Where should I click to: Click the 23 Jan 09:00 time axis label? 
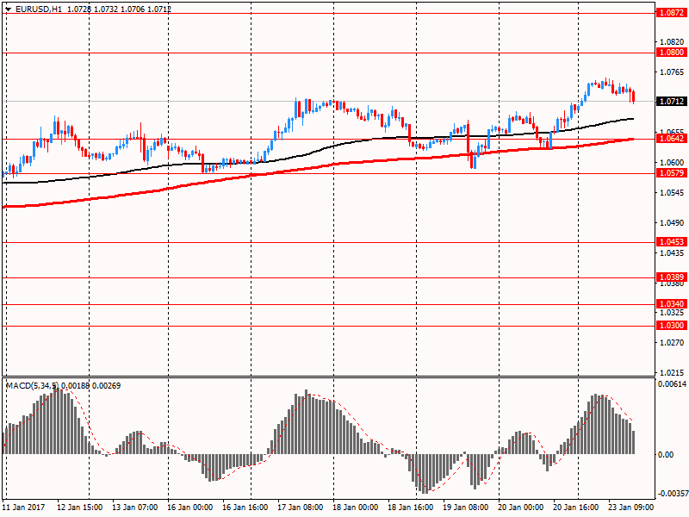pos(630,508)
